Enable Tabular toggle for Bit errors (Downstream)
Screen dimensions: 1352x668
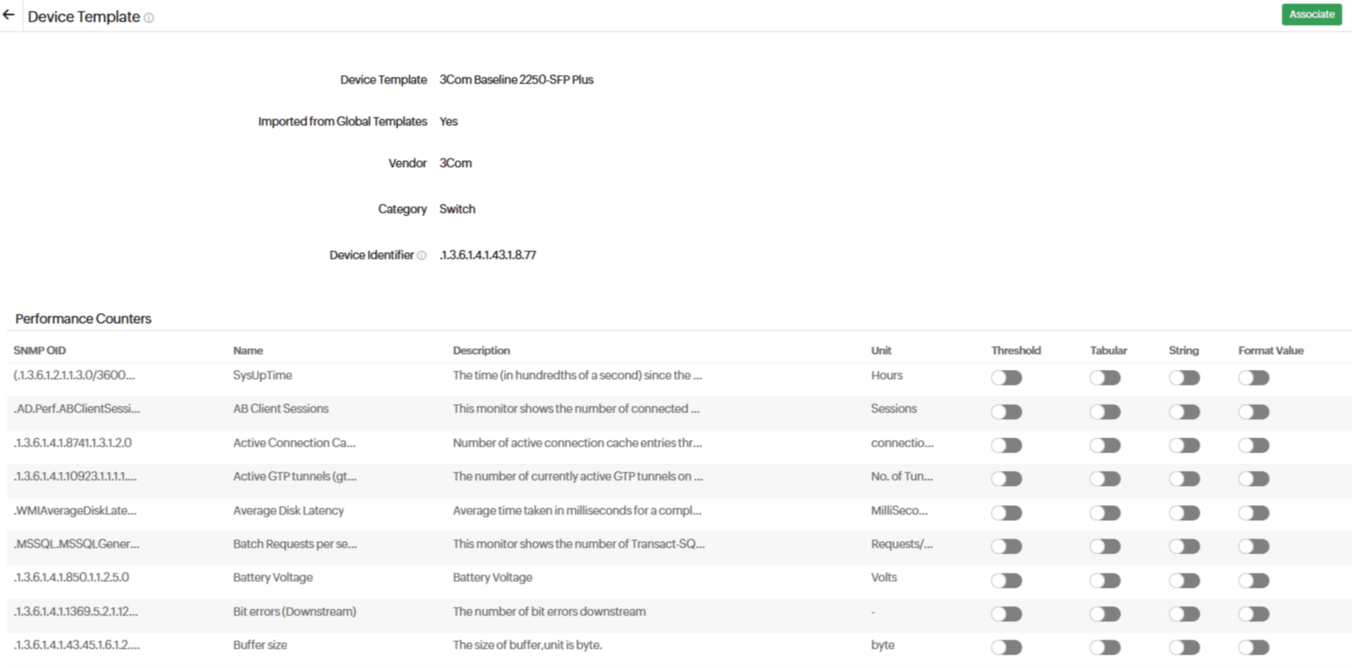click(x=1104, y=614)
